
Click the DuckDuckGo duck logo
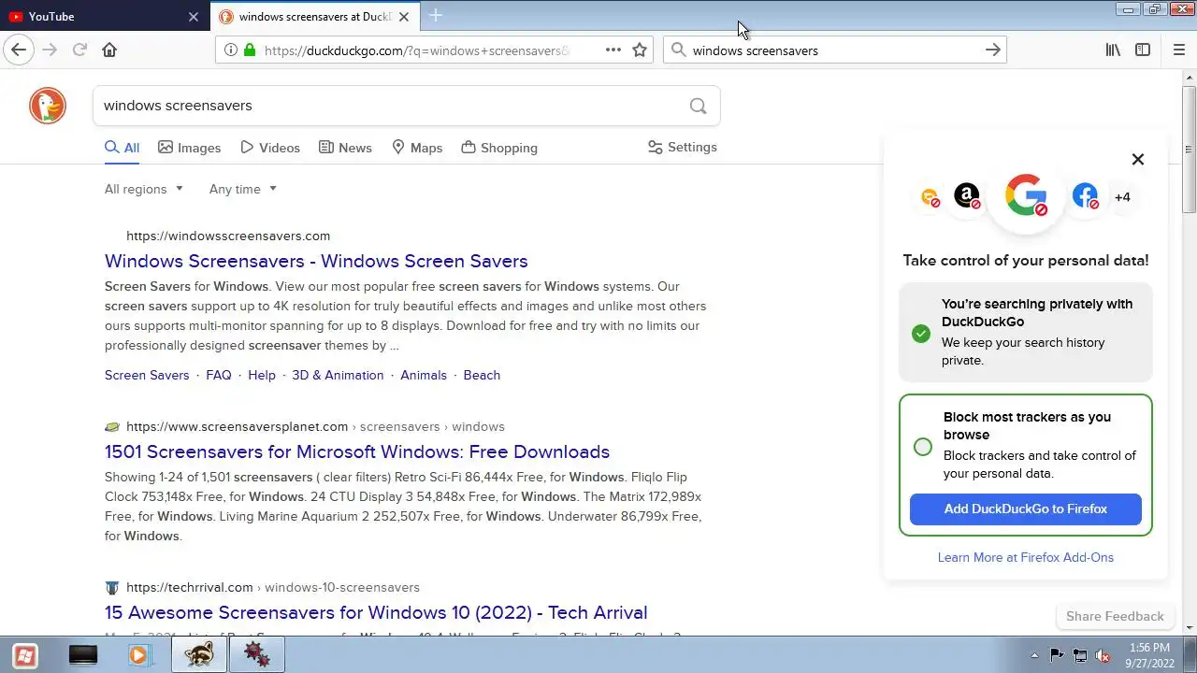[x=48, y=106]
